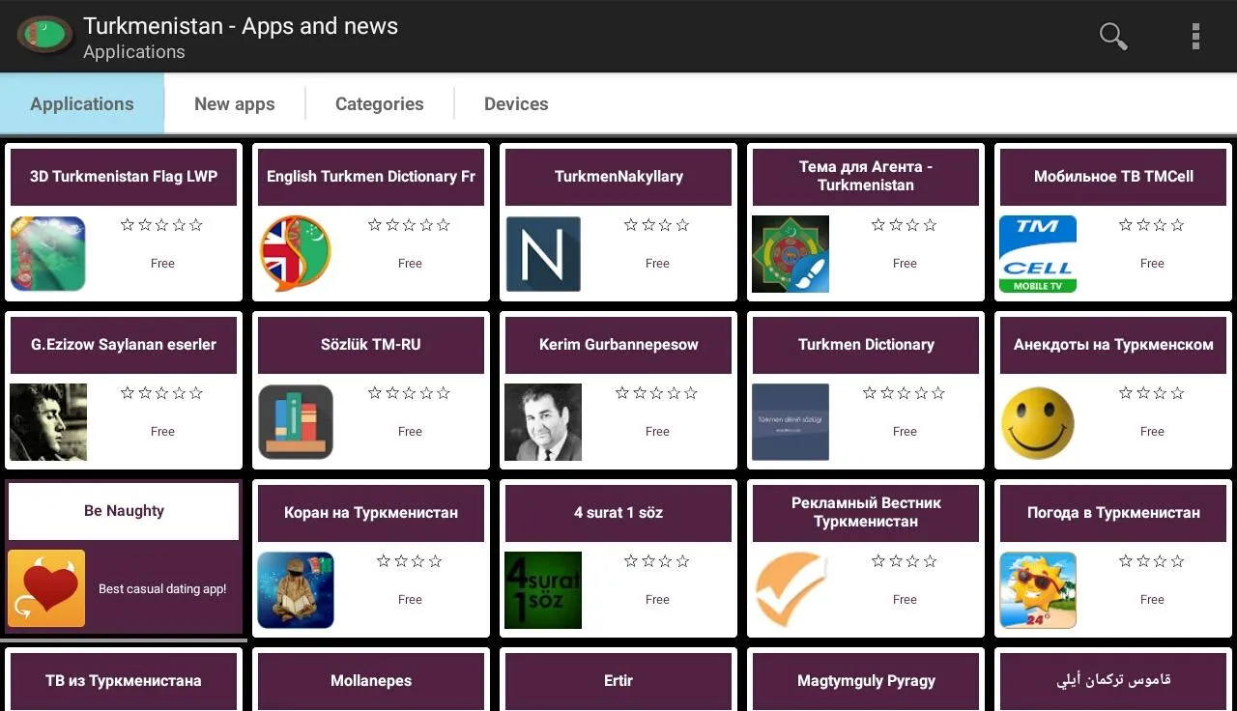The width and height of the screenshot is (1237, 711).
Task: Tap the Коран на Туркменистан reader icon
Action: pyautogui.click(x=296, y=590)
